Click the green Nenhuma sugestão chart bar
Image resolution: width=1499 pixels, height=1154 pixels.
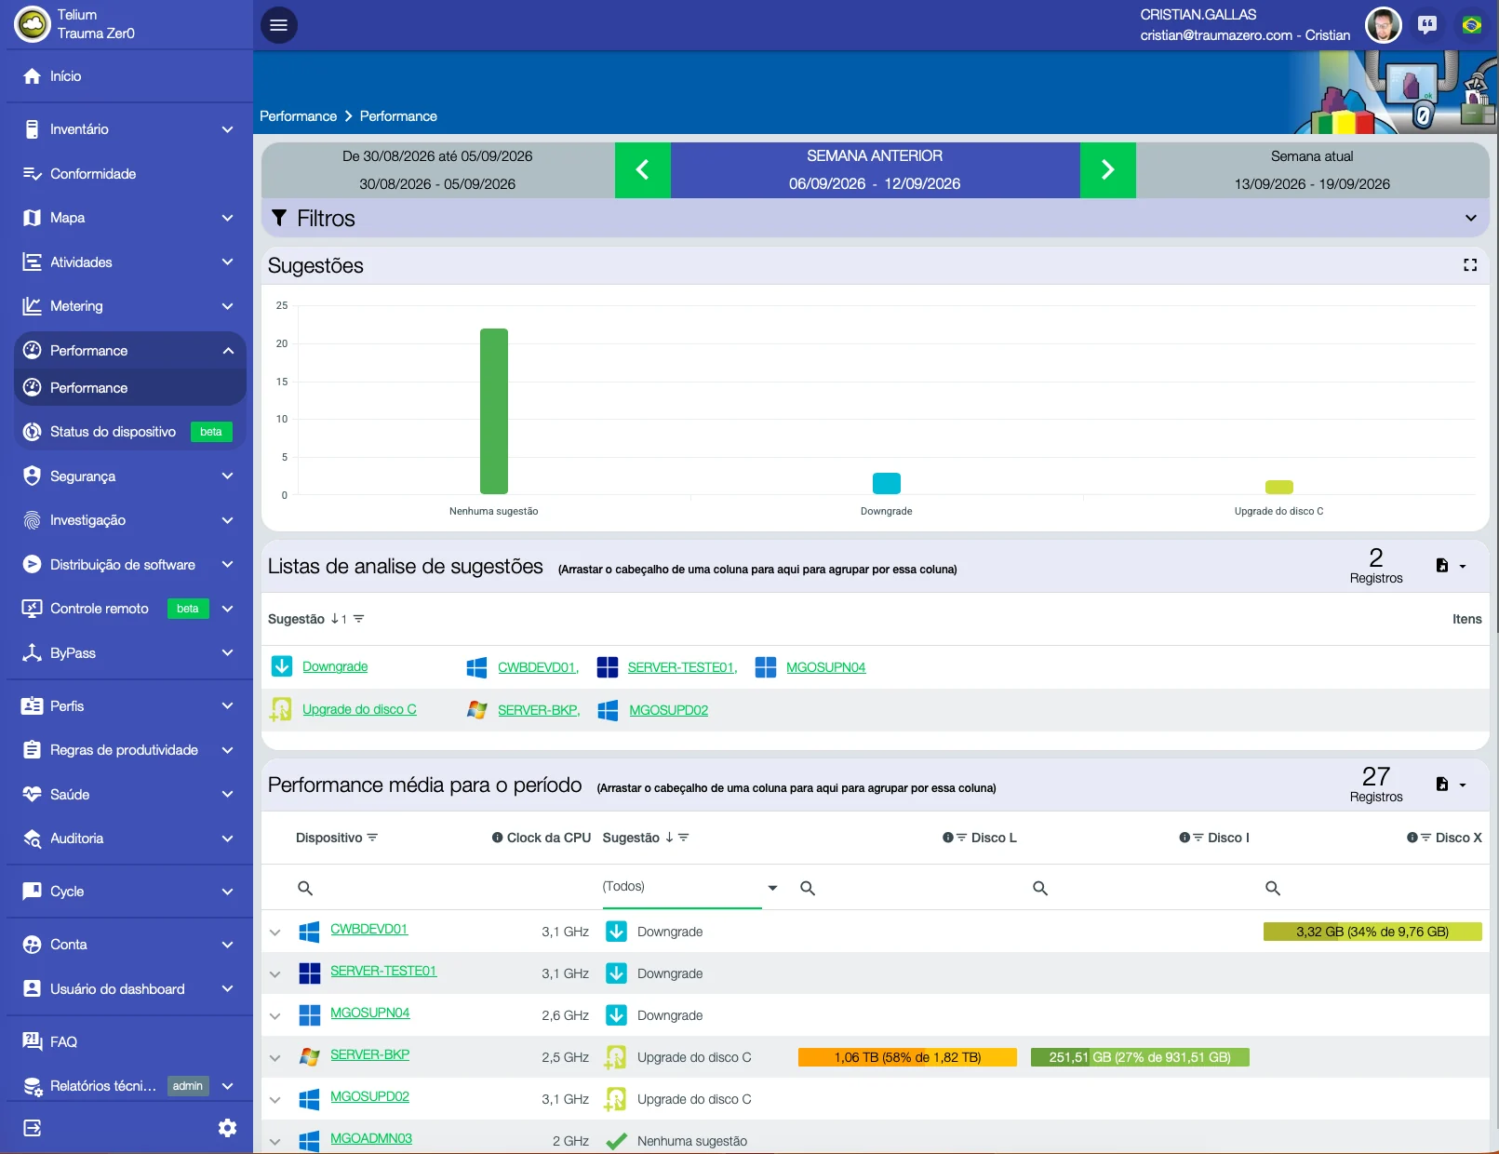494,411
